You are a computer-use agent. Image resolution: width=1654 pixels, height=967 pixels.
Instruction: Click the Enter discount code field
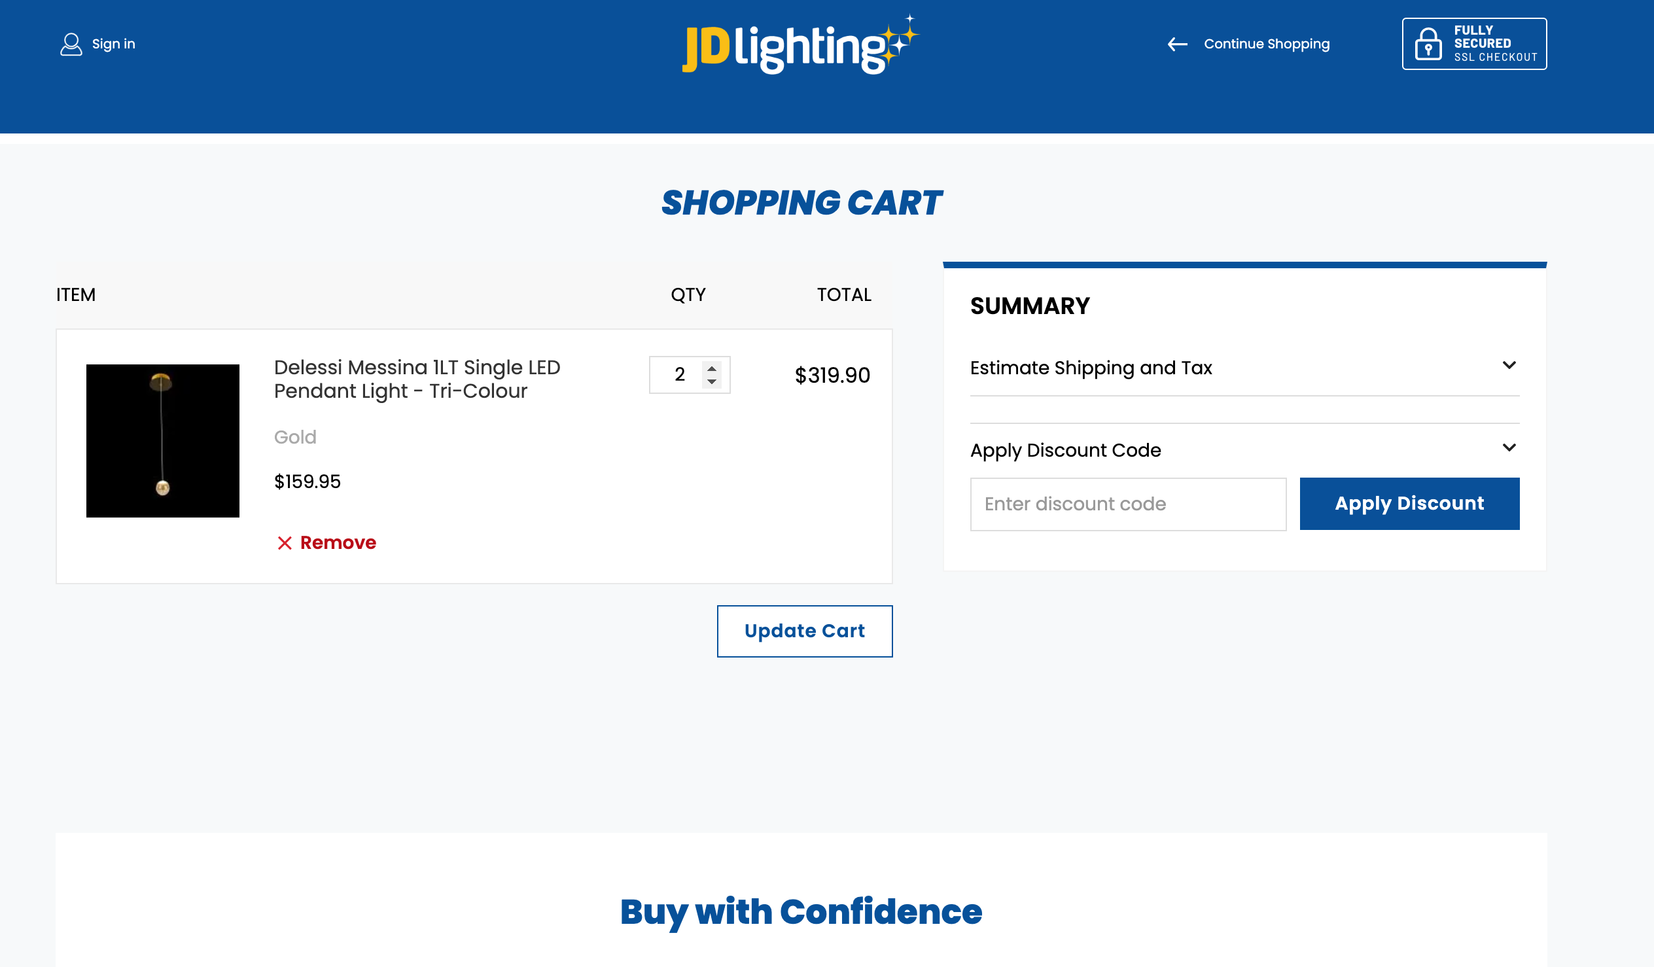coord(1128,504)
